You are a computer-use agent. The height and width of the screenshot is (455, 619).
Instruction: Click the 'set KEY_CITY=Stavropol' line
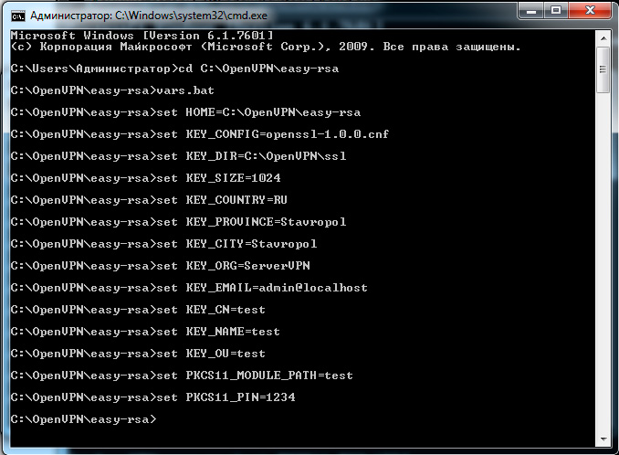point(163,244)
